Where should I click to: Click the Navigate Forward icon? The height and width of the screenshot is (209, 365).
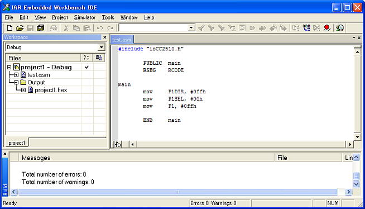click(x=283, y=28)
